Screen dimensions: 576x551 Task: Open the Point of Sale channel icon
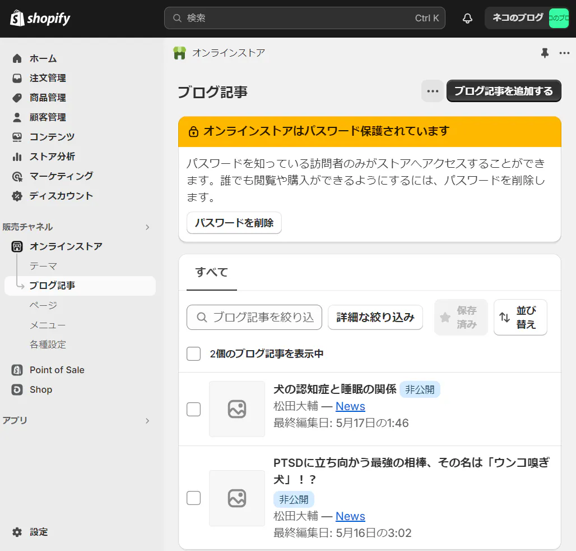(17, 370)
